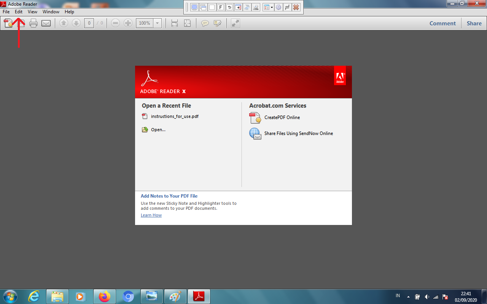Open the Edit menu
487x304 pixels.
19,12
